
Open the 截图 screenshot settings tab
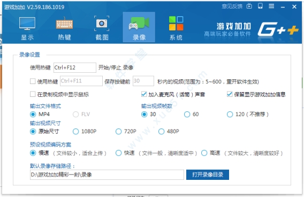(102, 28)
